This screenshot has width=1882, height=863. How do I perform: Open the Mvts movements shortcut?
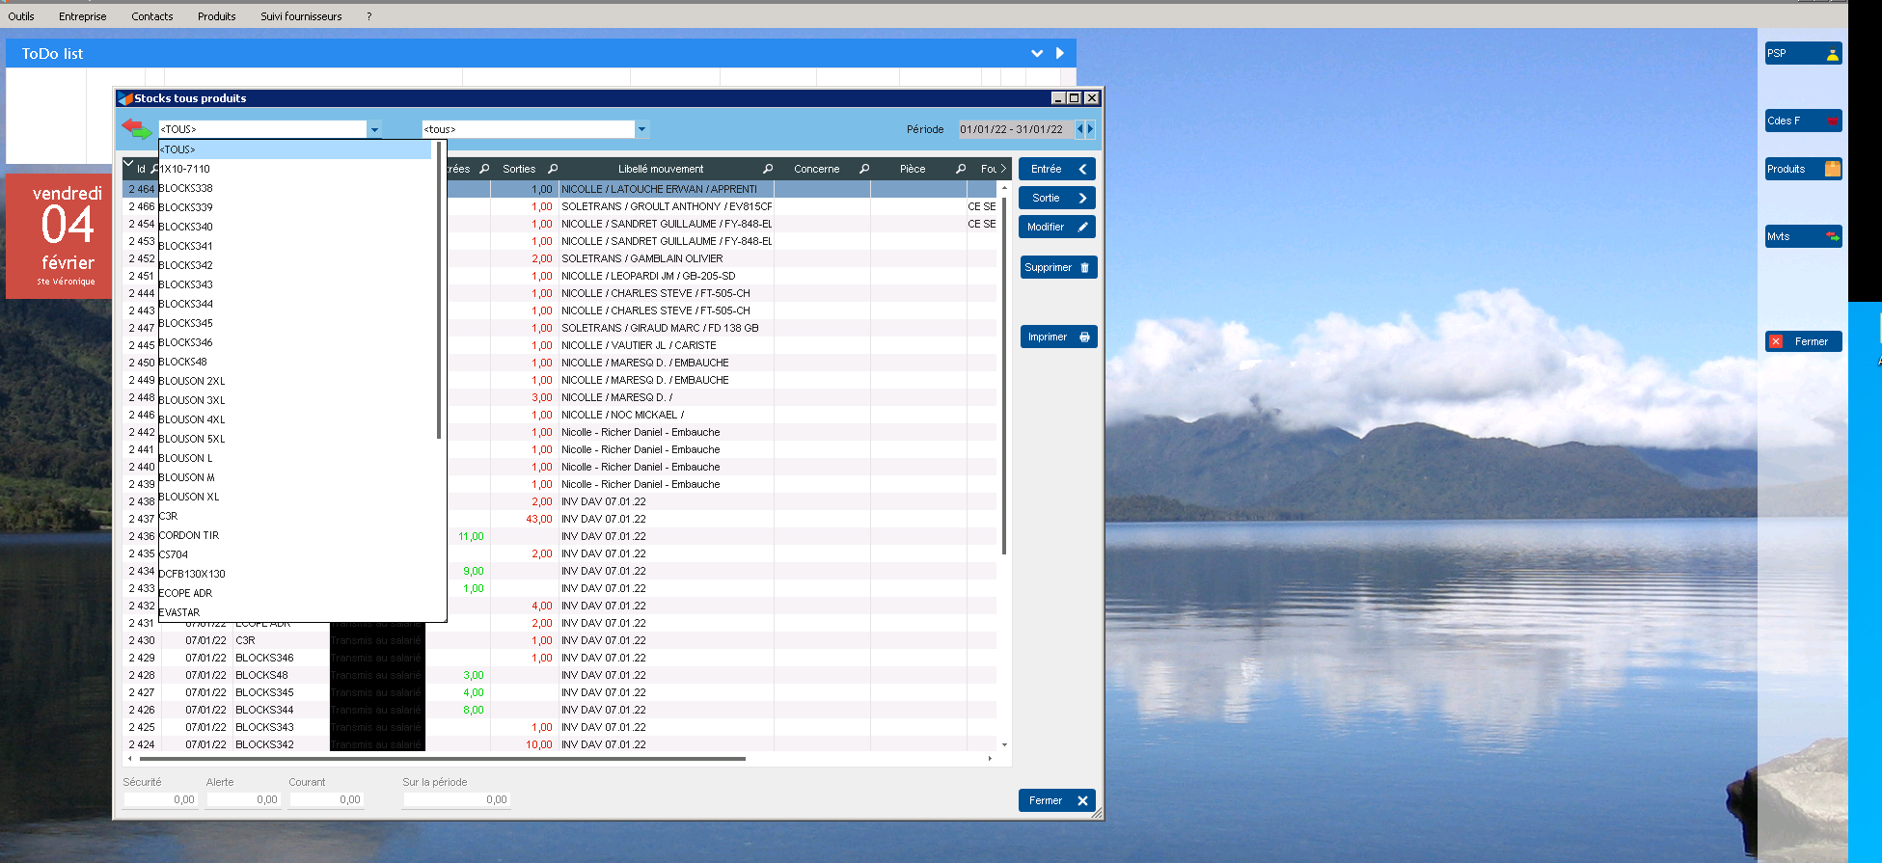pyautogui.click(x=1802, y=236)
